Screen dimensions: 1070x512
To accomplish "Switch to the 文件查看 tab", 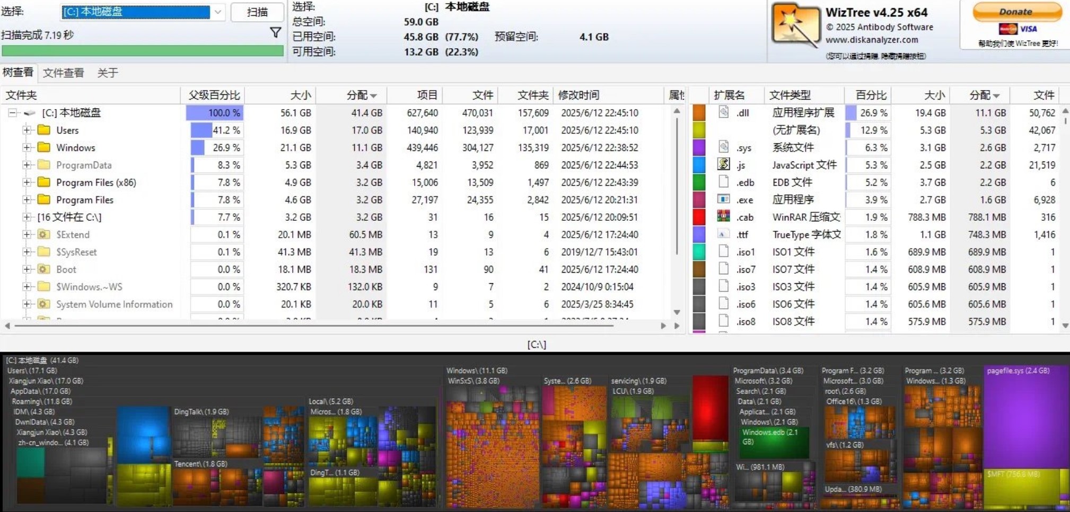I will tap(63, 73).
